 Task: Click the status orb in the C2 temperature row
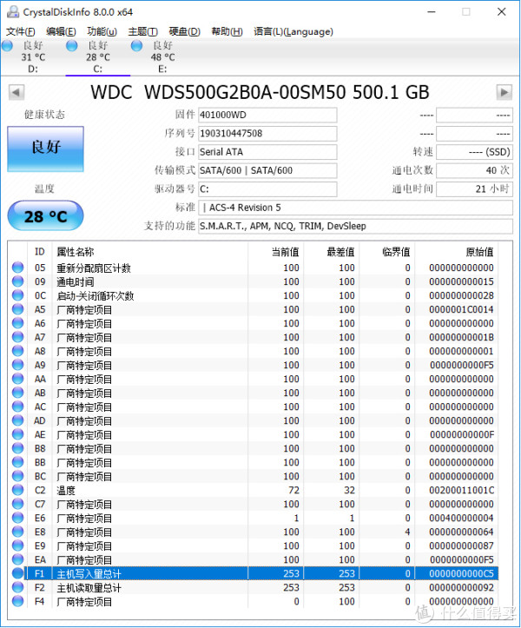click(x=17, y=490)
